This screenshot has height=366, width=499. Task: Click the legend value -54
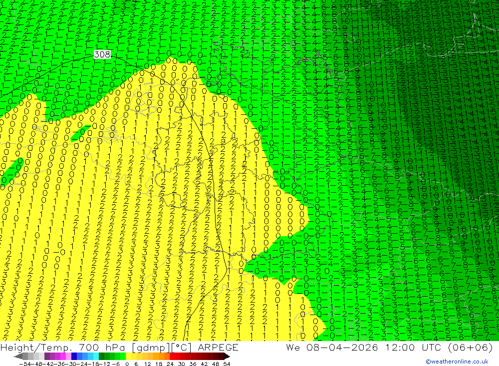point(25,364)
